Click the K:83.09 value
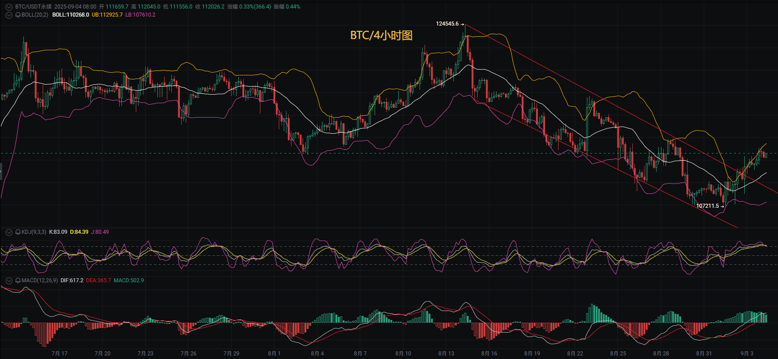Image resolution: width=778 pixels, height=359 pixels. 58,232
